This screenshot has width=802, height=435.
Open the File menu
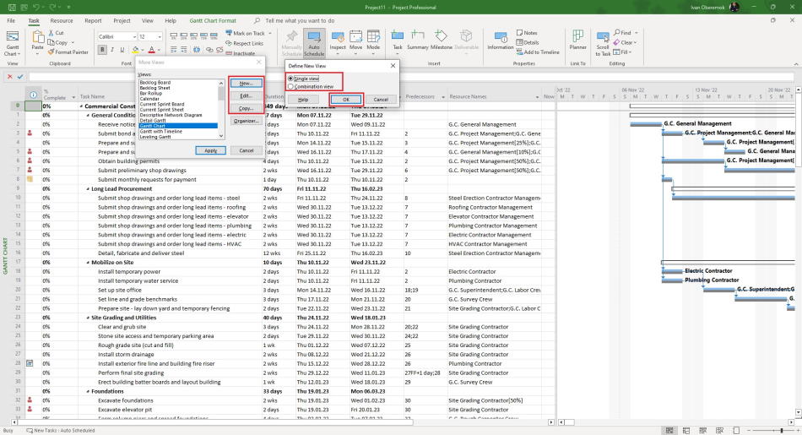pyautogui.click(x=11, y=21)
